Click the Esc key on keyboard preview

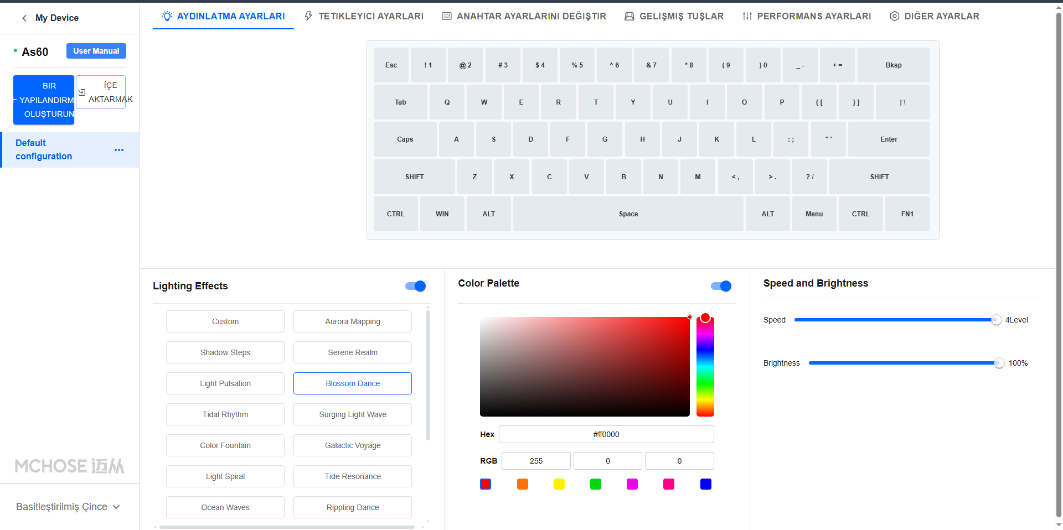coord(391,65)
